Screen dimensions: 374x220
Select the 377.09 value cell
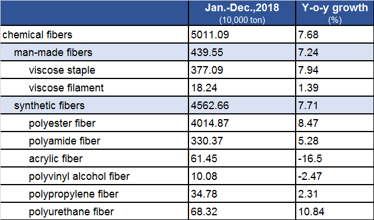click(x=242, y=70)
